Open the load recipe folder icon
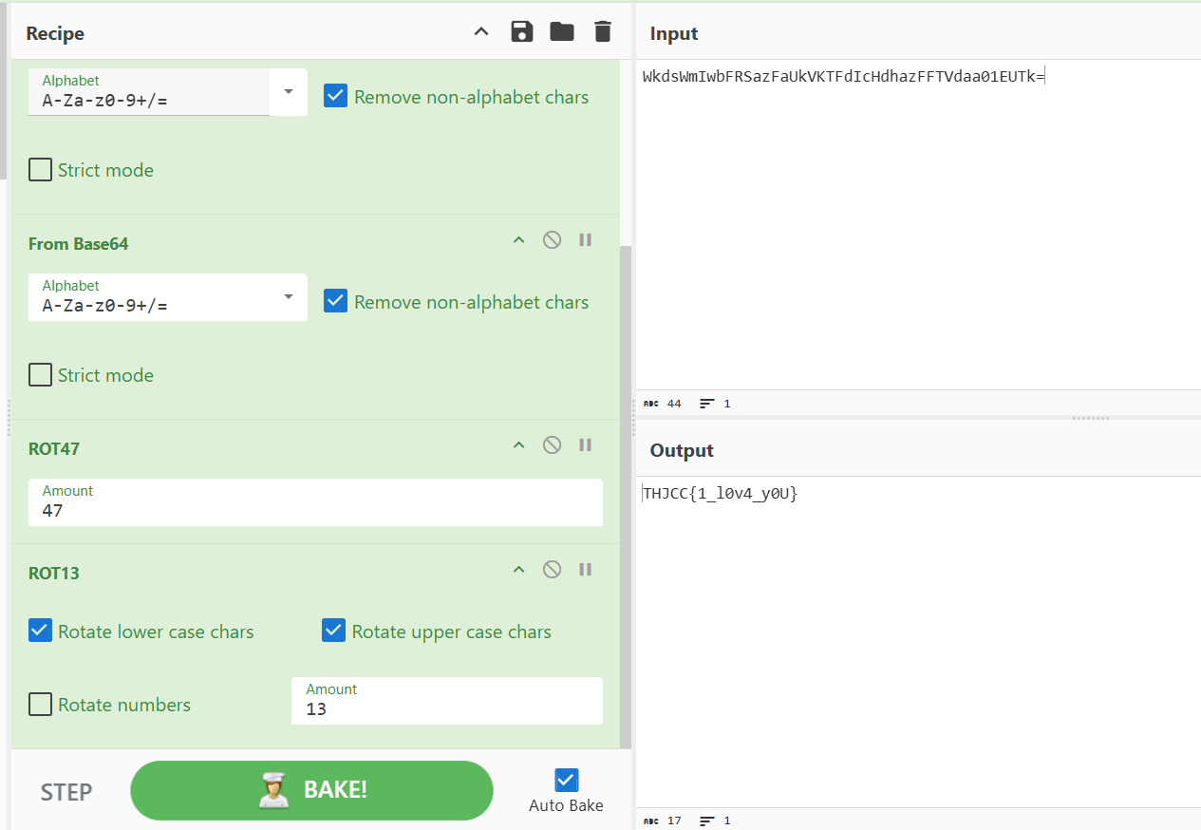1201x830 pixels. click(x=562, y=32)
